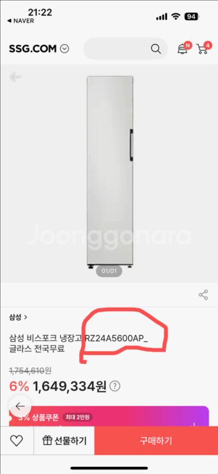The height and width of the screenshot is (474, 218).
Task: Tap the search input field
Action: pos(126,49)
